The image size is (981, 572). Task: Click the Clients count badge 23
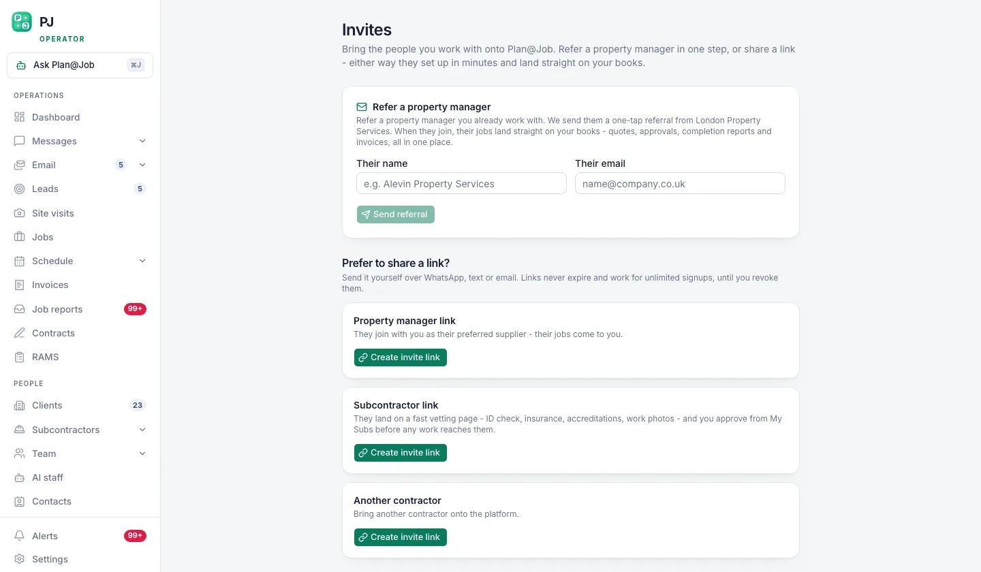point(138,405)
